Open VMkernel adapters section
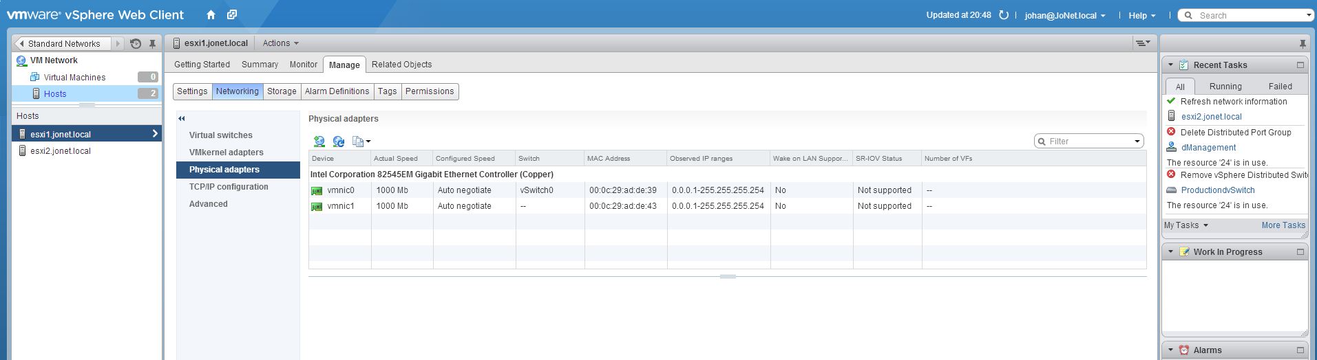This screenshot has width=1317, height=360. [x=226, y=153]
